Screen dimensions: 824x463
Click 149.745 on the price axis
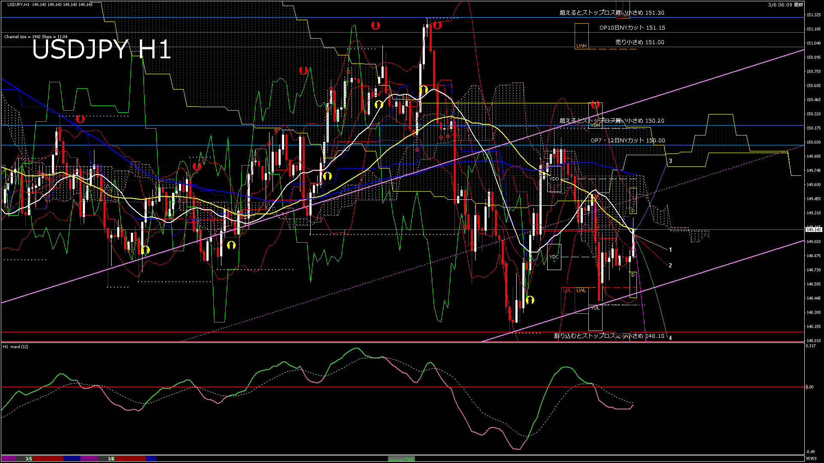814,171
